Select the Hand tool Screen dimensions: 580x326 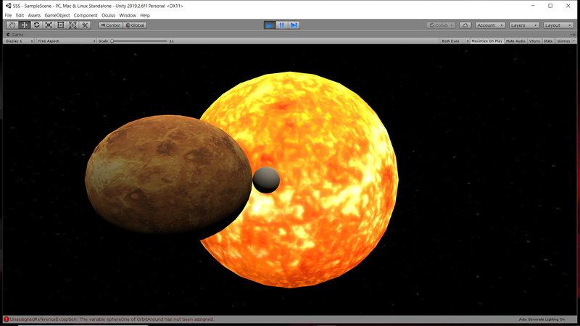click(x=12, y=25)
